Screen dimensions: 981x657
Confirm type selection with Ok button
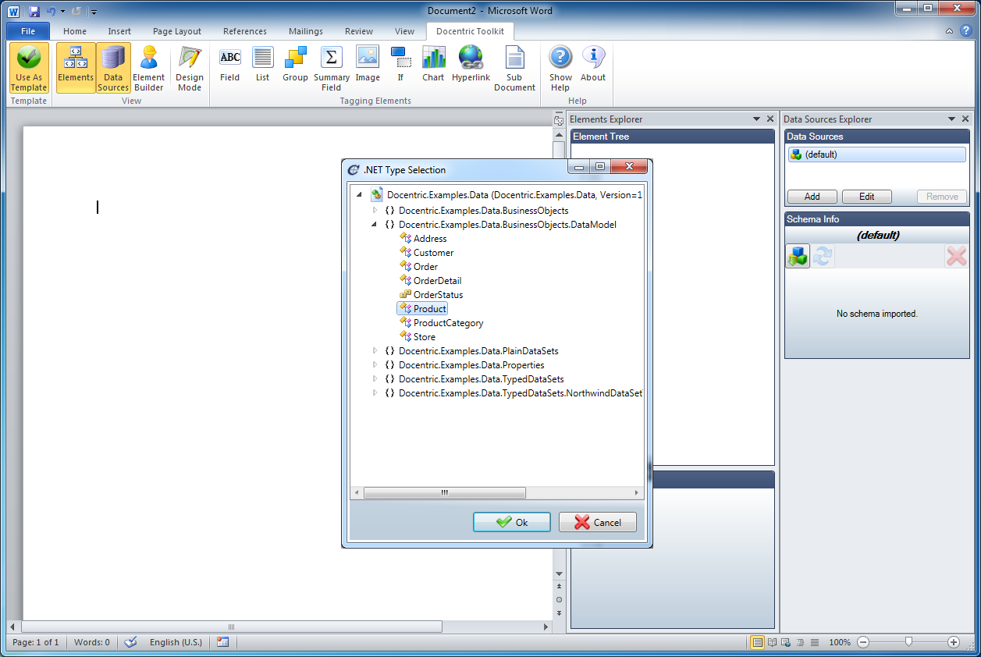(x=512, y=522)
